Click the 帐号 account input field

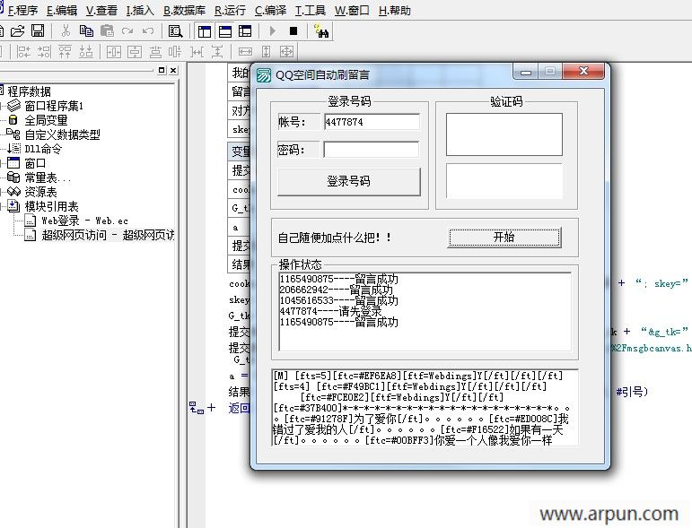(371, 122)
